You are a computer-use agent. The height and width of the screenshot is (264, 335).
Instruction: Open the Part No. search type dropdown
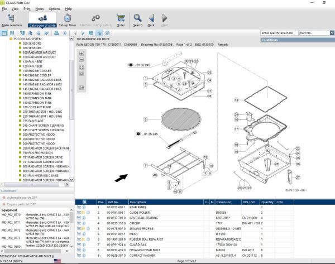click(x=332, y=33)
